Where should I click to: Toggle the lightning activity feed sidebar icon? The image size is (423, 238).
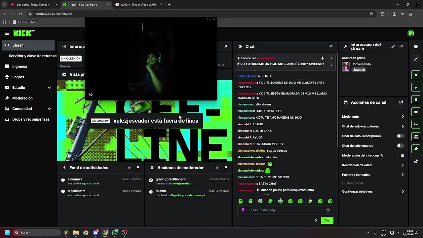point(416,87)
